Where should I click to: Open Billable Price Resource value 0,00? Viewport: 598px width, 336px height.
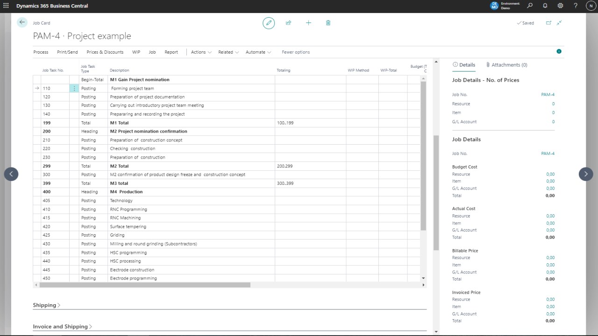tap(550, 258)
